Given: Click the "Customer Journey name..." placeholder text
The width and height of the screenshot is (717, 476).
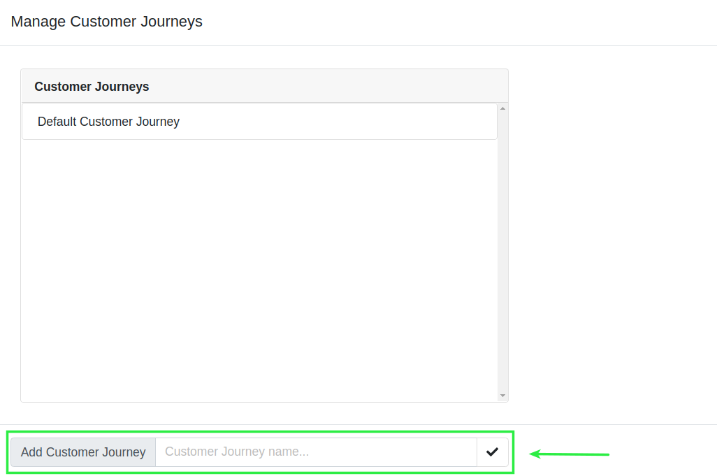Looking at the screenshot, I should (237, 452).
